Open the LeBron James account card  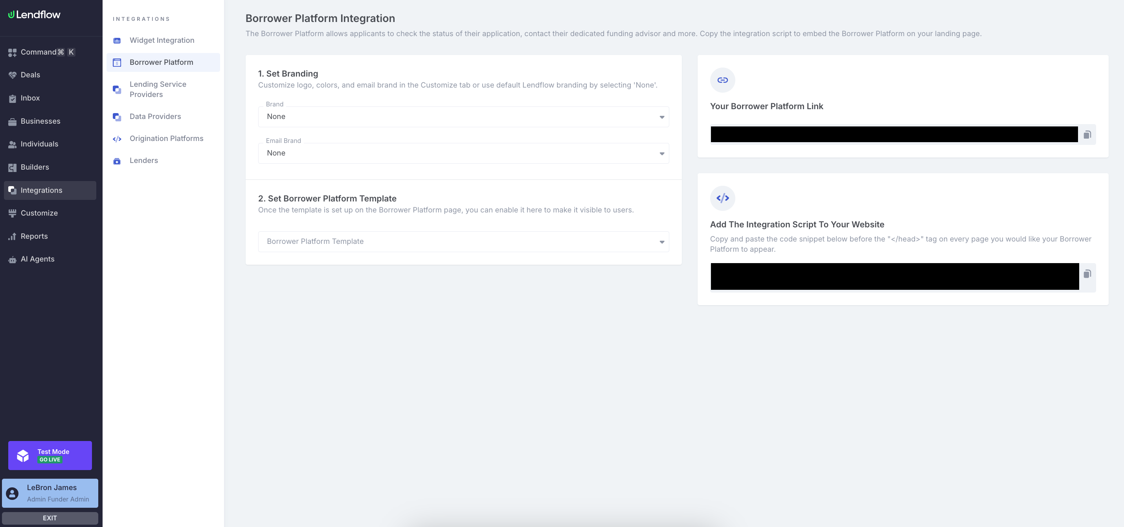click(50, 493)
